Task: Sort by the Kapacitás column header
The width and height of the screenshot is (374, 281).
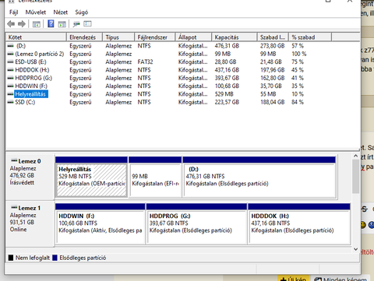Action: click(x=235, y=37)
